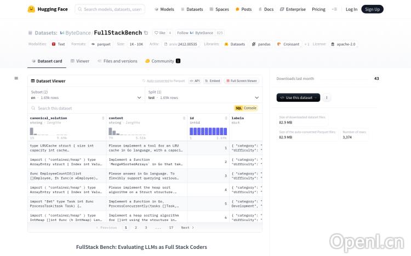Open the API option in Dataset Viewer
The image size is (411, 256).
(195, 80)
